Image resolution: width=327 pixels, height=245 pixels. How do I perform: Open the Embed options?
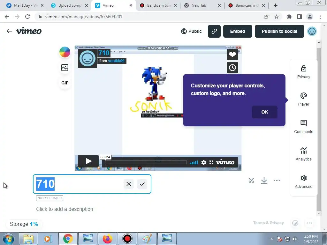point(238,31)
